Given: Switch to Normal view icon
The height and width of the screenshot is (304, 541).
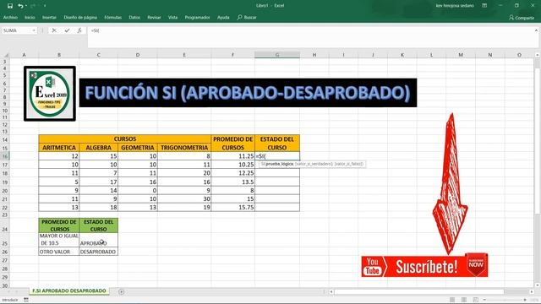Looking at the screenshot, I should tap(452, 300).
